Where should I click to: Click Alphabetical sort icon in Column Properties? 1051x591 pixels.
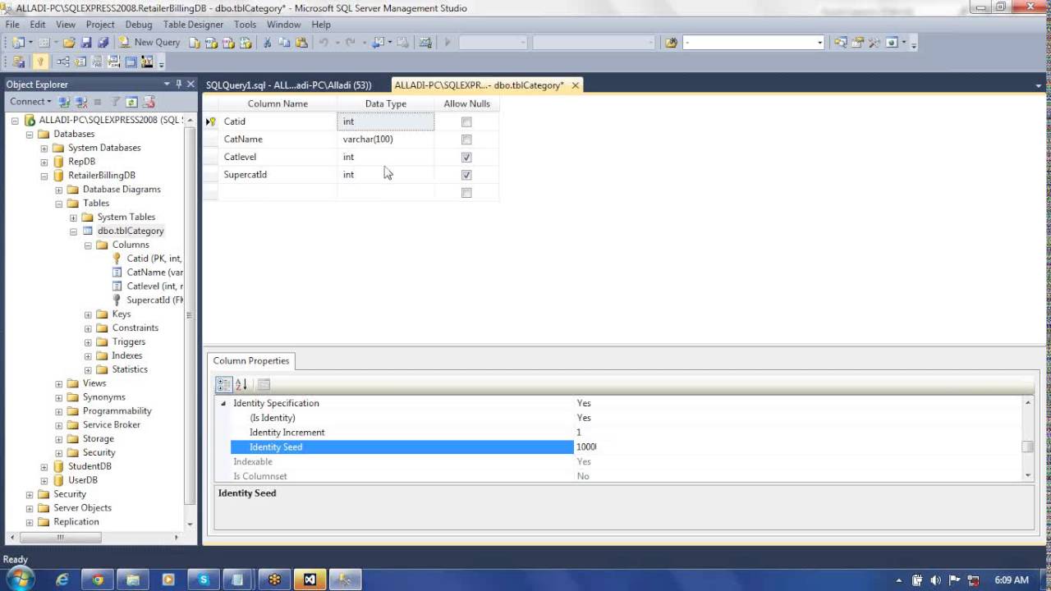(241, 384)
